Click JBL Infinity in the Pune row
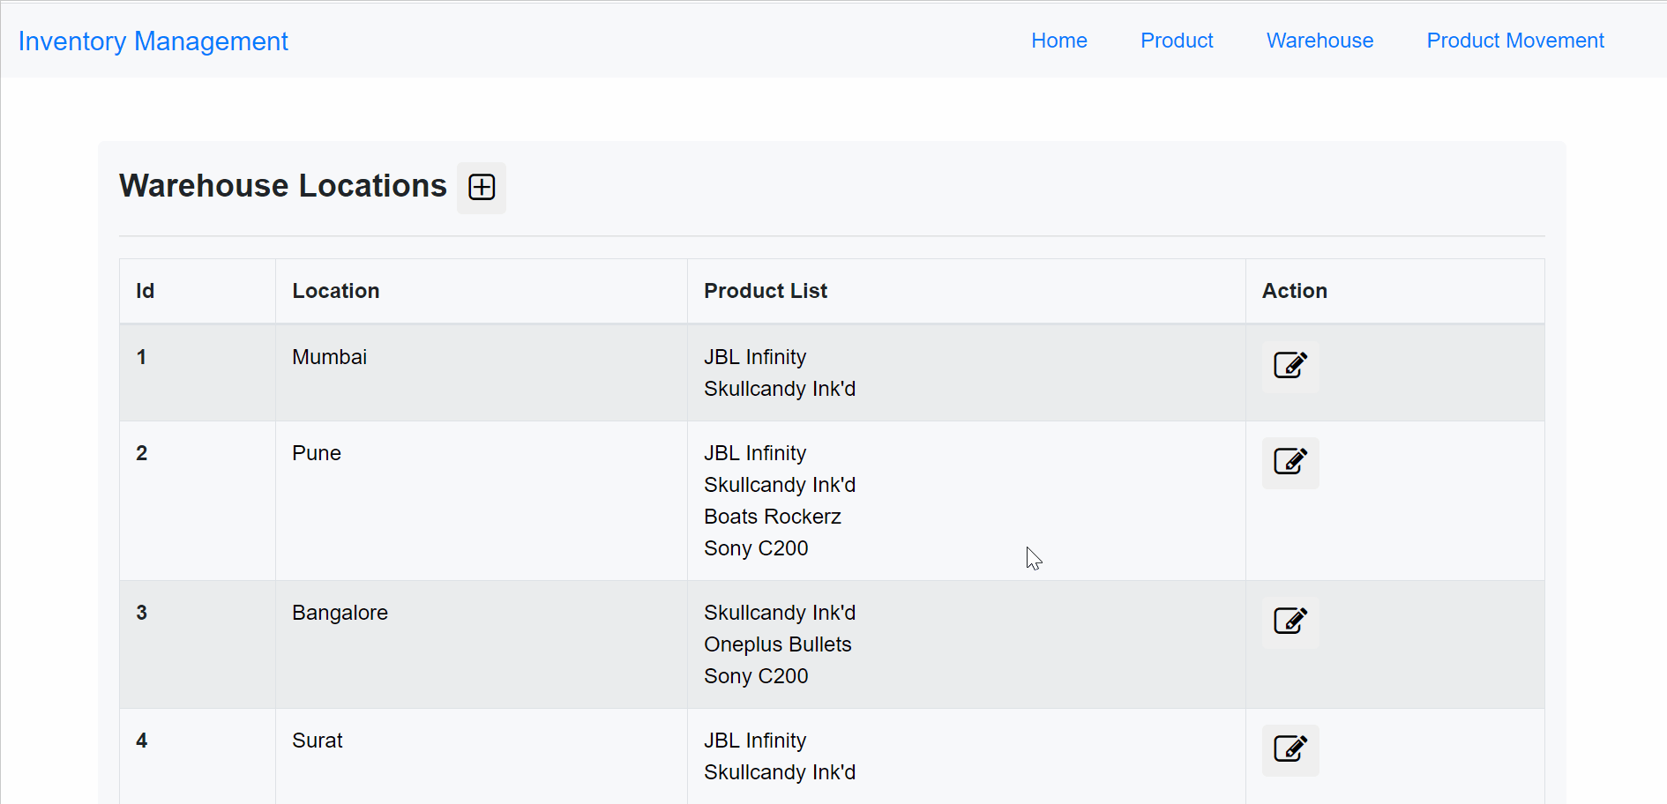The height and width of the screenshot is (804, 1667). [x=755, y=453]
